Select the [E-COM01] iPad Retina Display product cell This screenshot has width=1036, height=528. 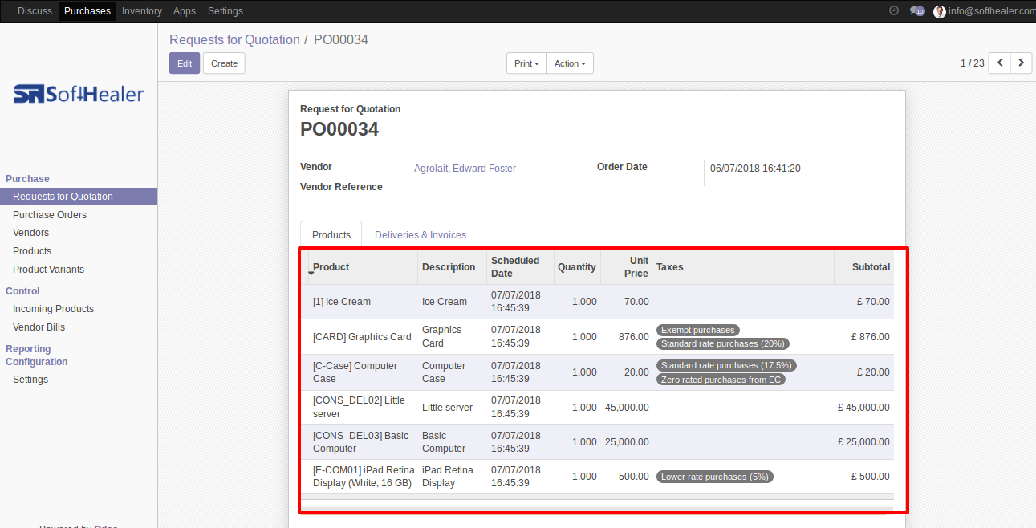[362, 477]
